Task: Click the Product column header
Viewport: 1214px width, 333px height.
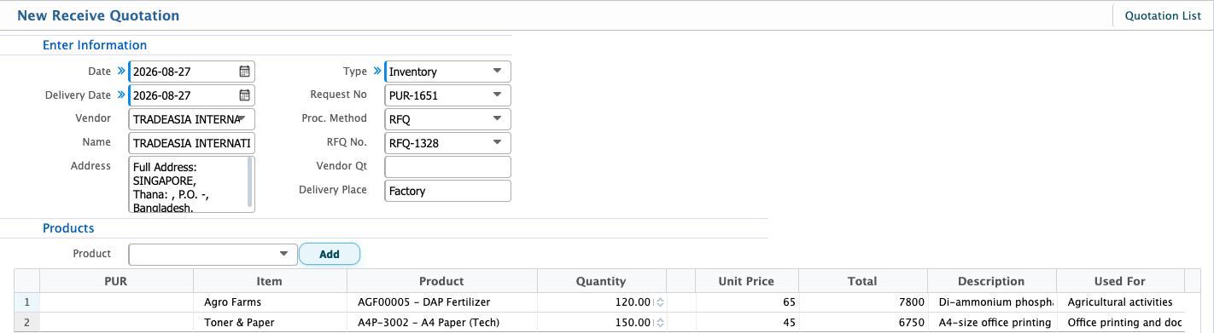Action: click(442, 281)
